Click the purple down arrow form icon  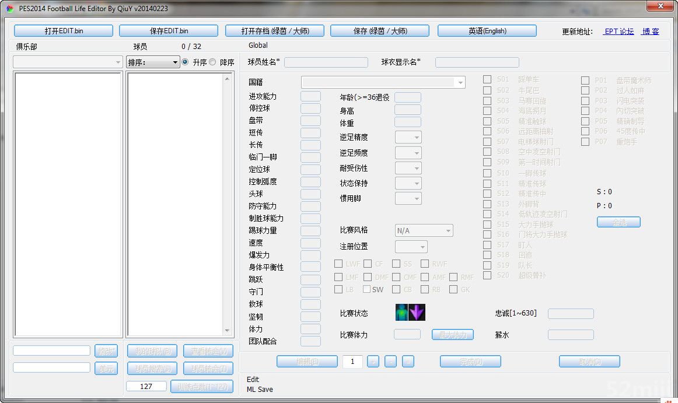coord(417,313)
